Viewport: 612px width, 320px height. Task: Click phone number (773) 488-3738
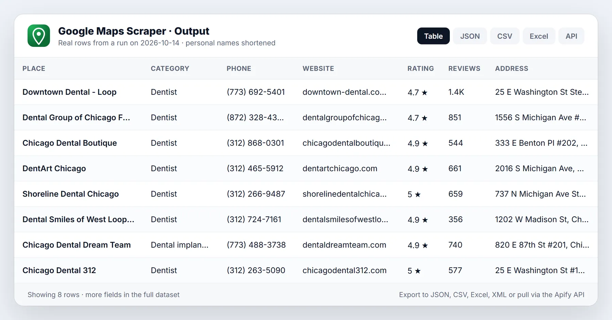[256, 245]
